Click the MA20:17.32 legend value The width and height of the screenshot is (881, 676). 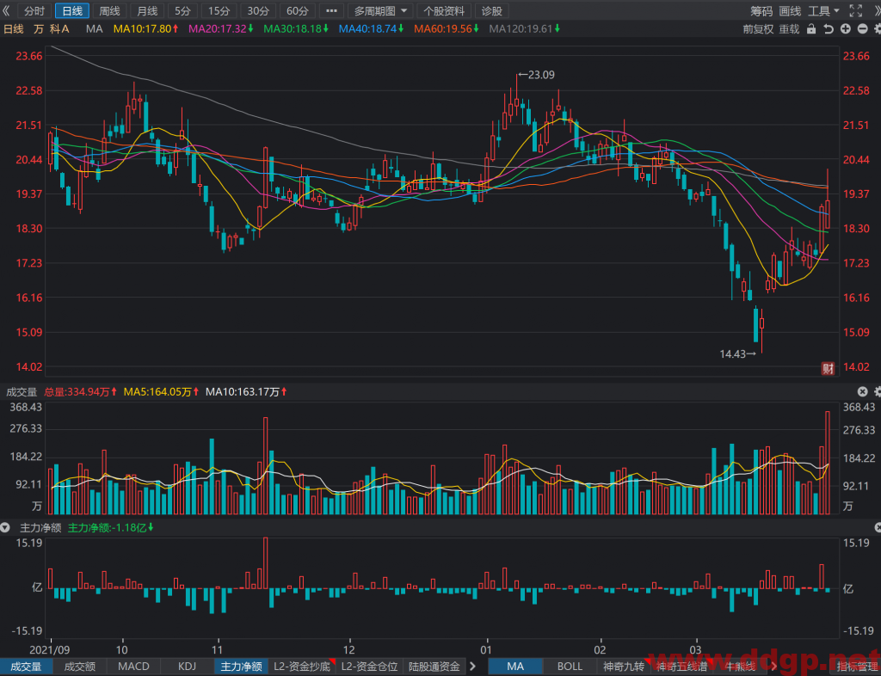[x=221, y=29]
